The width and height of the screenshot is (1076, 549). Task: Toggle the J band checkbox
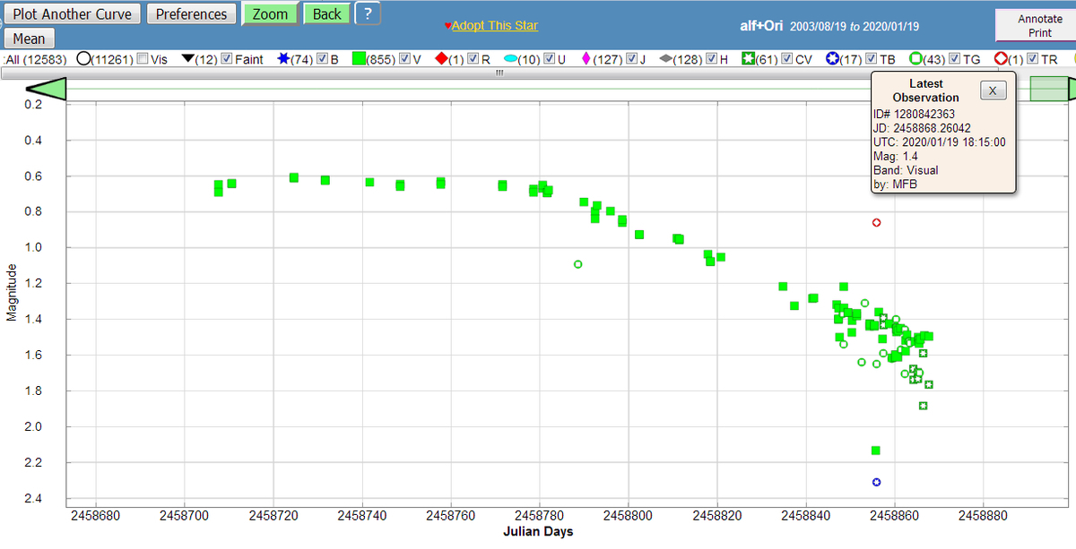[631, 59]
